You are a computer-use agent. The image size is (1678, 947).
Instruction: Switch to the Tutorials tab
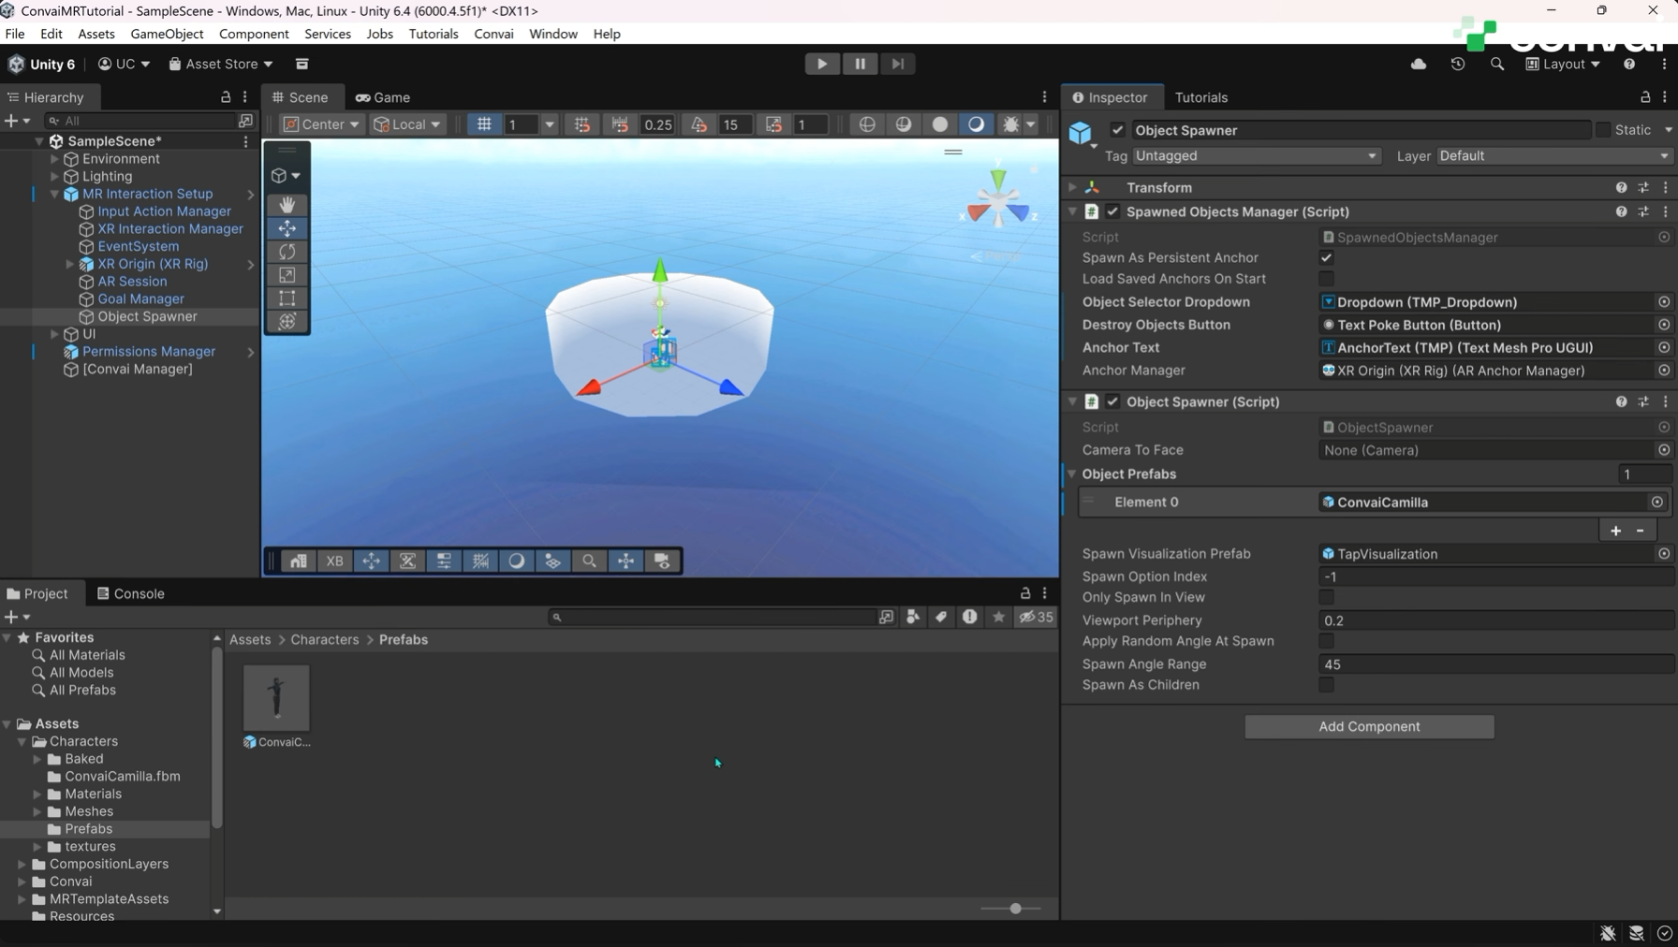point(1200,97)
